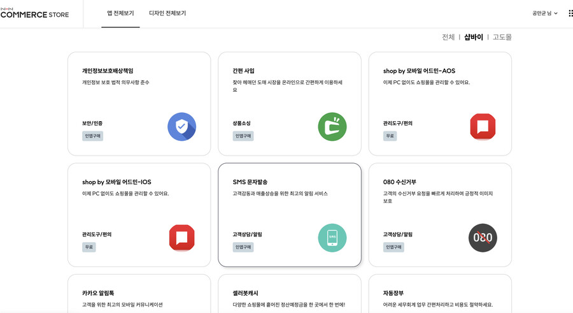573x313 pixels.
Task: Click description 어려운 세무회계 업무 간편처리하고
Action: click(x=438, y=305)
